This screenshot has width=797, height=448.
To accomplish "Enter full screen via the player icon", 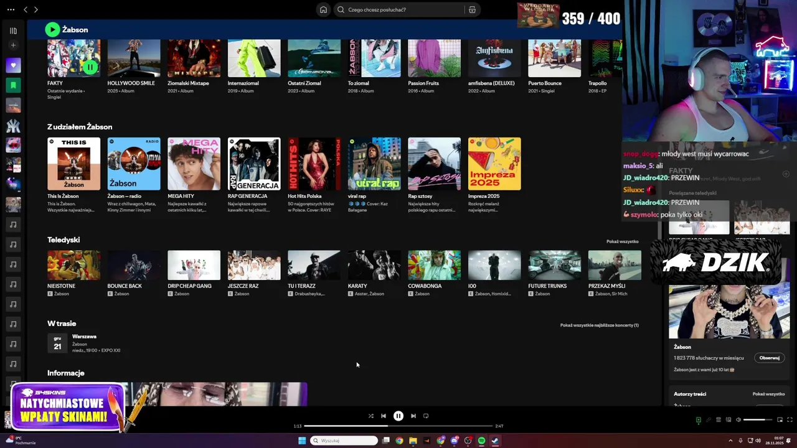I will 790,420.
